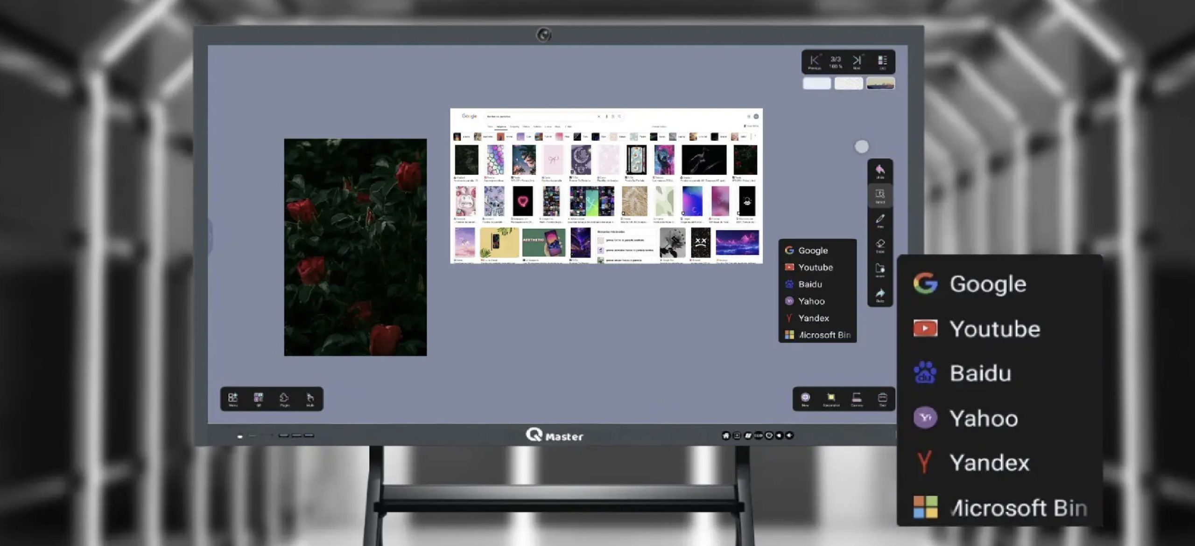Select the cityscape sunset background thumbnail

[880, 83]
